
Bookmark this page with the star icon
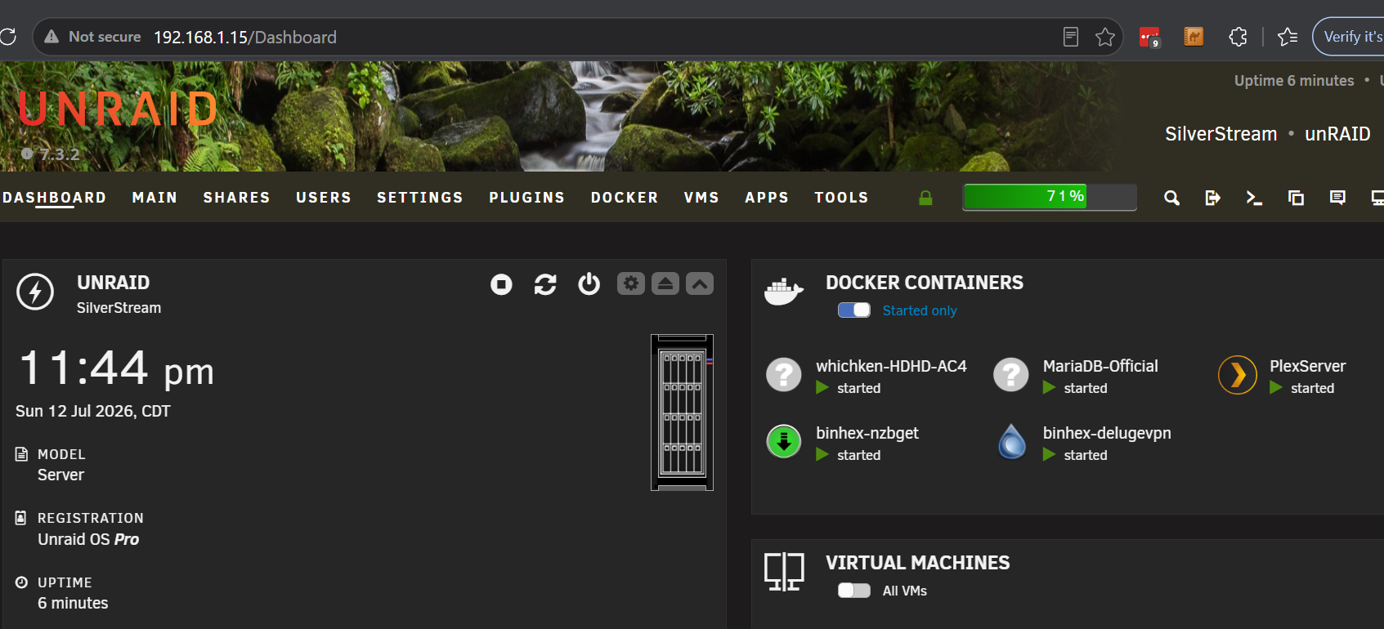tap(1105, 37)
